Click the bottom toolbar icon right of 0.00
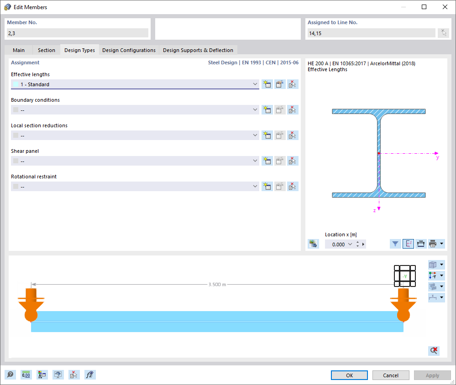The width and height of the screenshot is (456, 385). tap(42, 375)
